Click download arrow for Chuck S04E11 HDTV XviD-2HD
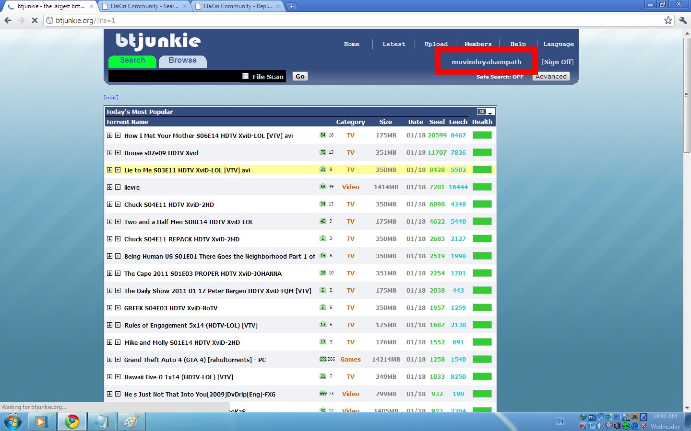Image resolution: width=691 pixels, height=431 pixels. point(109,204)
